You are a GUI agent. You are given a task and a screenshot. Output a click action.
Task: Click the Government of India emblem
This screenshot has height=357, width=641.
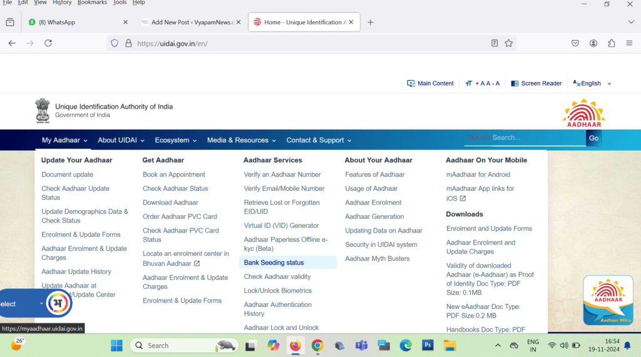(x=43, y=111)
